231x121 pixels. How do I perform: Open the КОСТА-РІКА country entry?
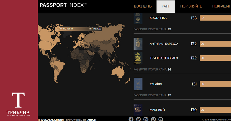(158, 18)
